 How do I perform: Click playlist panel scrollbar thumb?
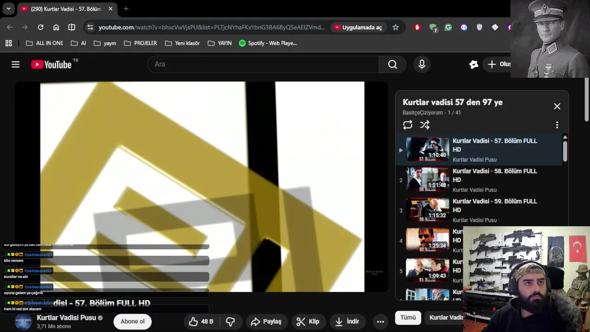click(x=565, y=151)
